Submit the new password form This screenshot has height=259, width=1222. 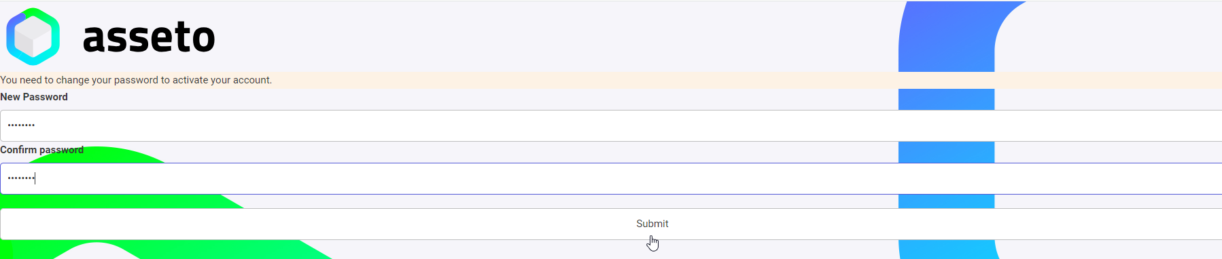coord(611,224)
